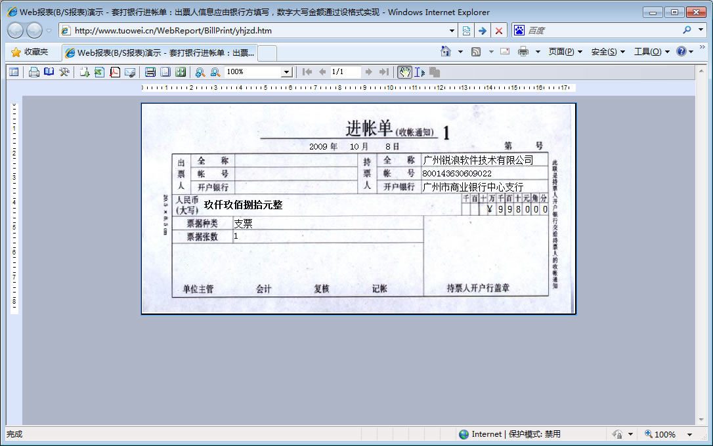Open the 页面(P) menu
This screenshot has height=446, width=713.
point(565,52)
